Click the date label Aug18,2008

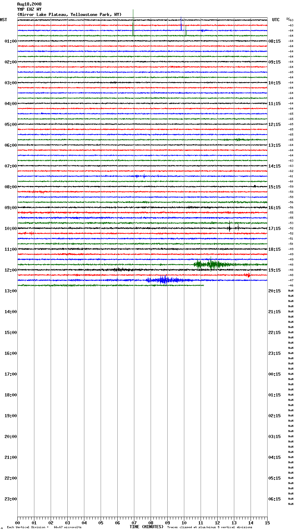coord(29,4)
